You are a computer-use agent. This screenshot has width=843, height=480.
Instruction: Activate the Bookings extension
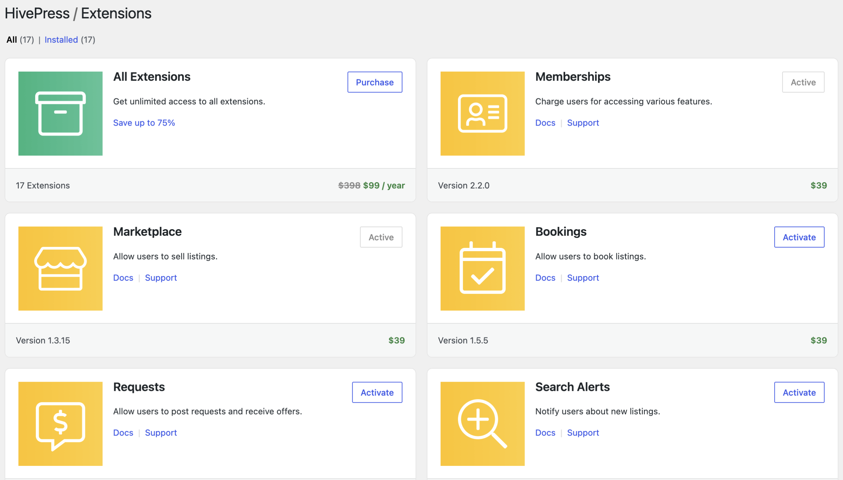(799, 237)
